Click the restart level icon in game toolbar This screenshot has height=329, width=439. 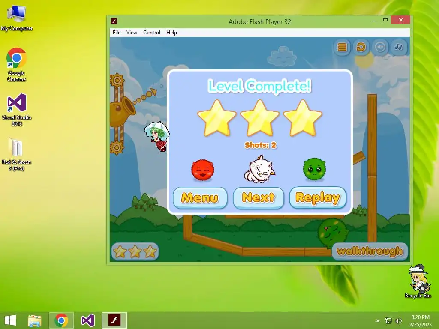[x=361, y=47]
